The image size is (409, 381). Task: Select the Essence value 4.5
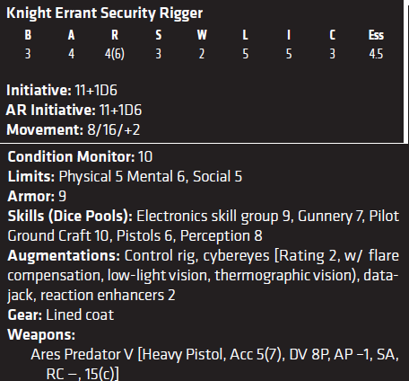376,54
